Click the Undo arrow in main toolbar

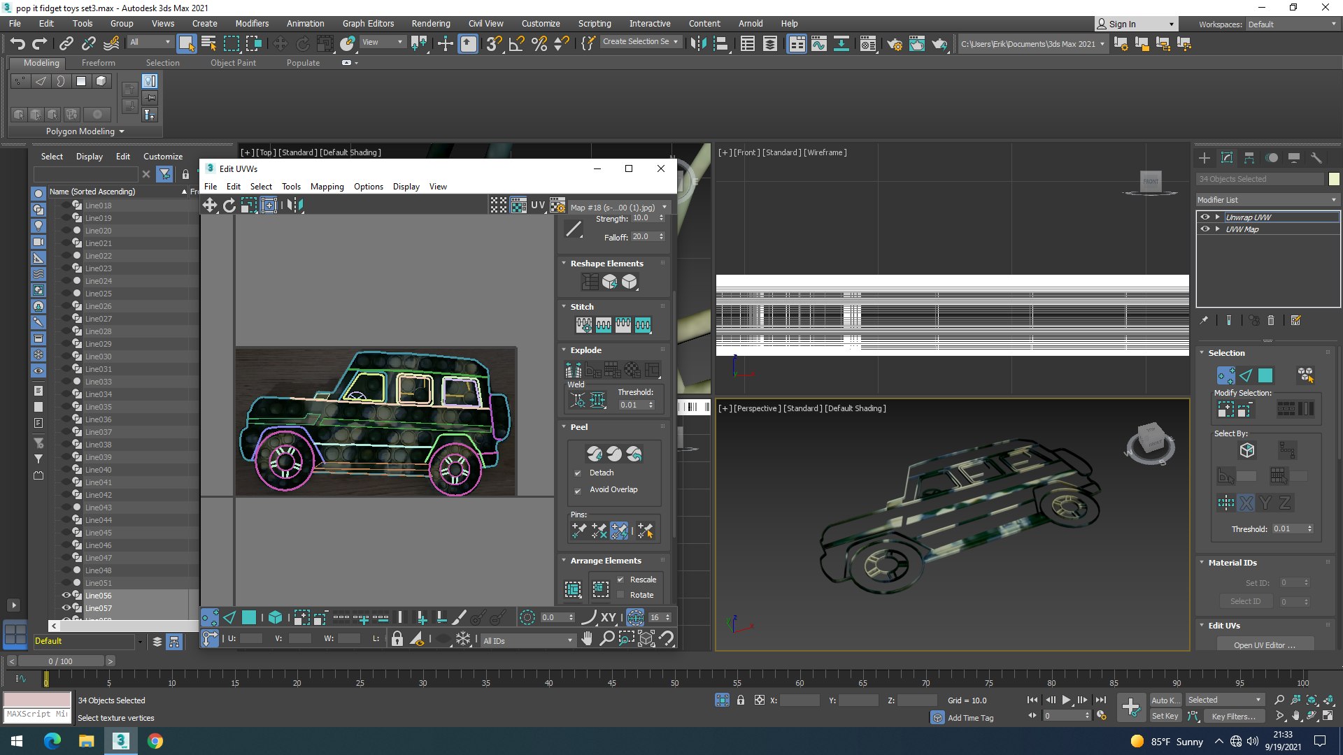point(17,43)
